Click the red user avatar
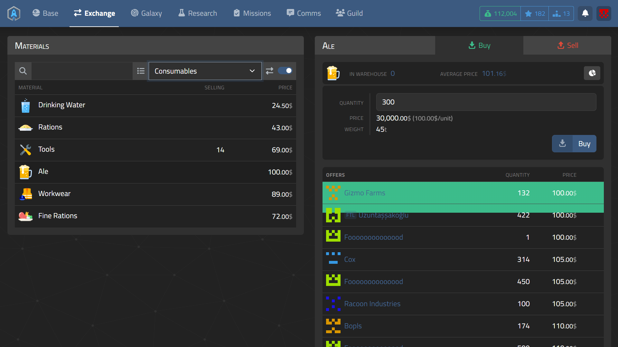 [604, 13]
